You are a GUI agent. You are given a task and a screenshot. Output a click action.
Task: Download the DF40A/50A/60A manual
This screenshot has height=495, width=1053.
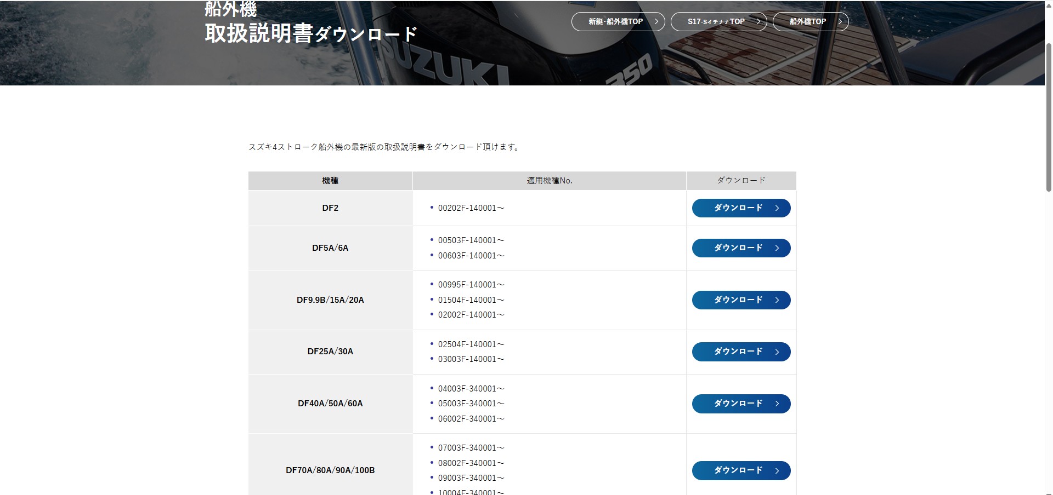click(x=740, y=404)
